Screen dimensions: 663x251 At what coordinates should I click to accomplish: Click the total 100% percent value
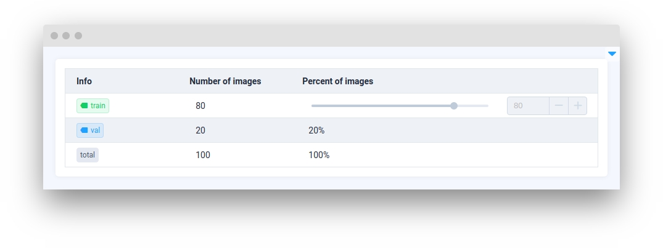(x=319, y=155)
